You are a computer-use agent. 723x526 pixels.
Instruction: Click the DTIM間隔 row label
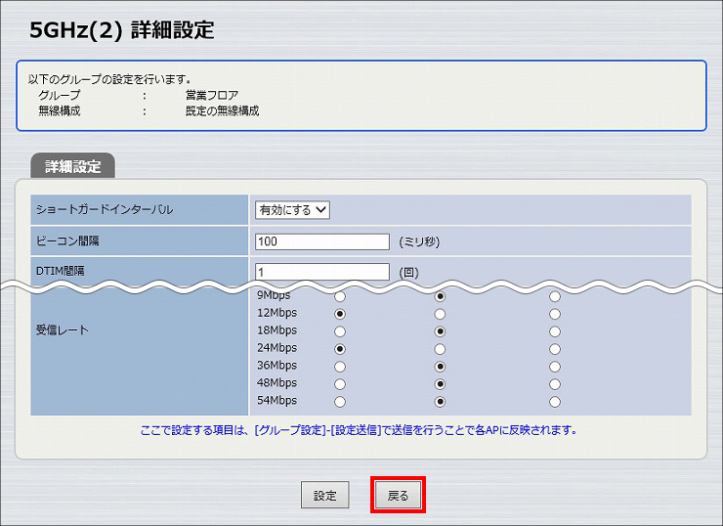[60, 271]
